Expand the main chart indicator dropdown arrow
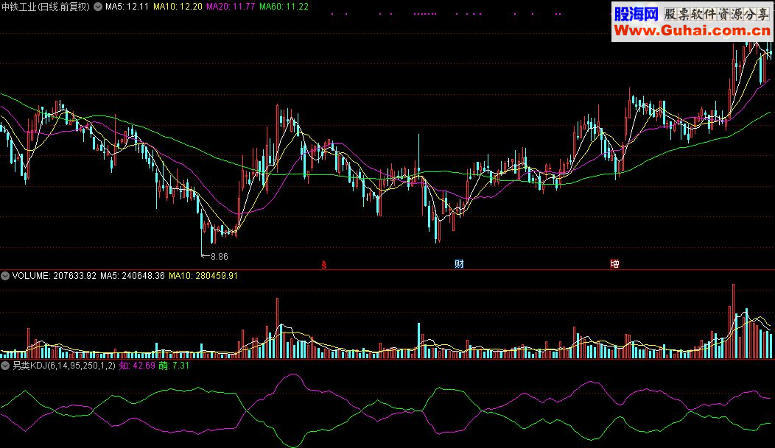 98,7
